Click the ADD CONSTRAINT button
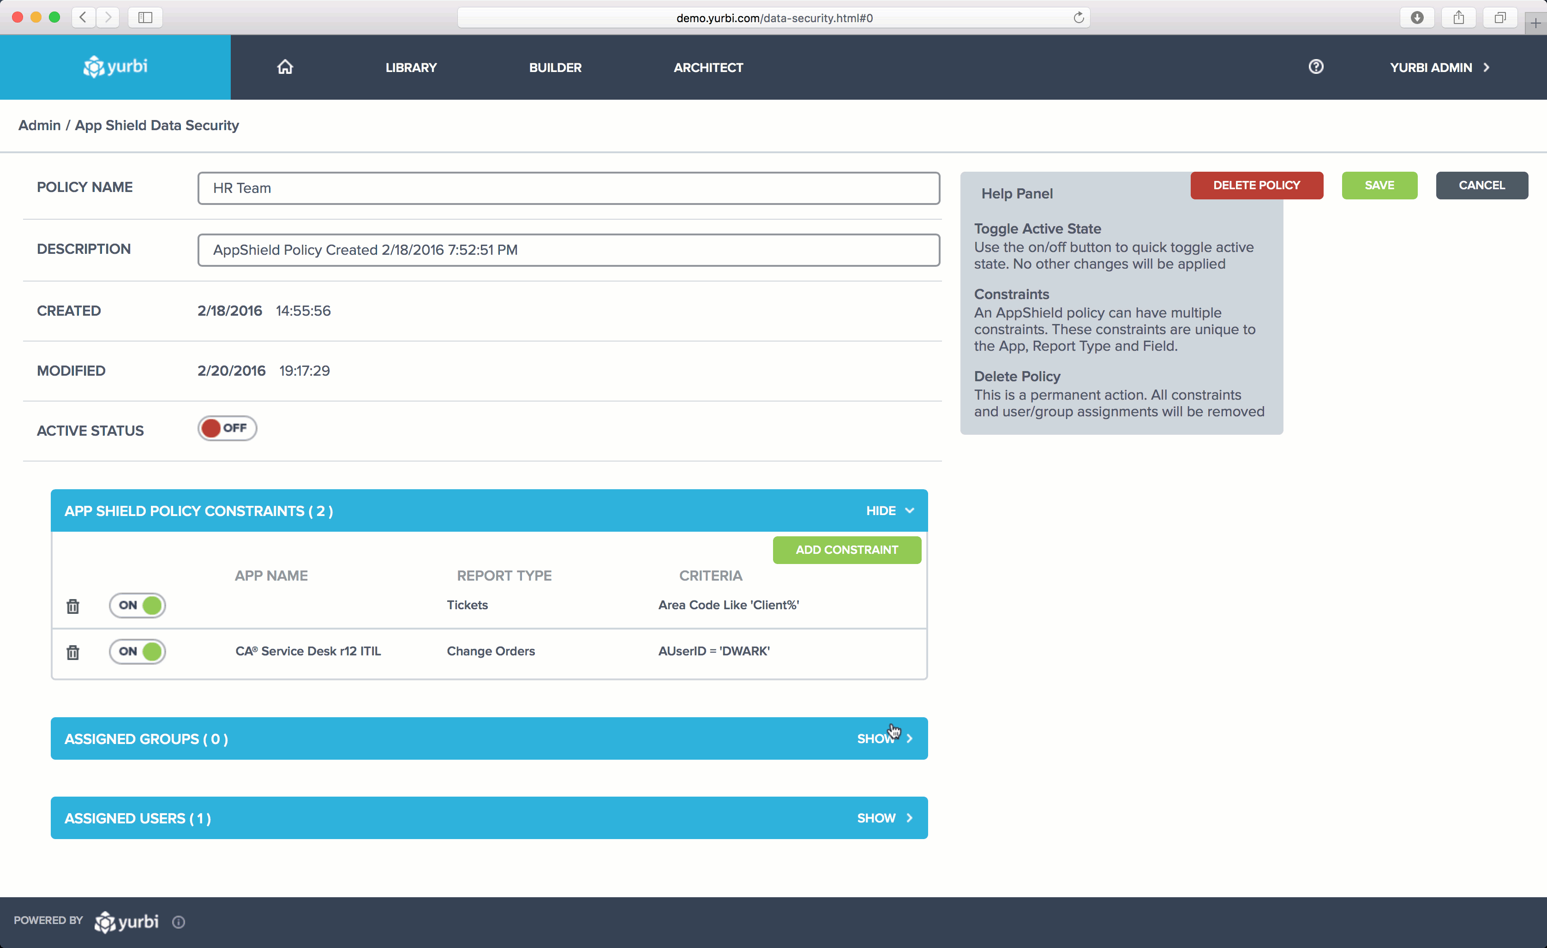The height and width of the screenshot is (948, 1547). (846, 550)
